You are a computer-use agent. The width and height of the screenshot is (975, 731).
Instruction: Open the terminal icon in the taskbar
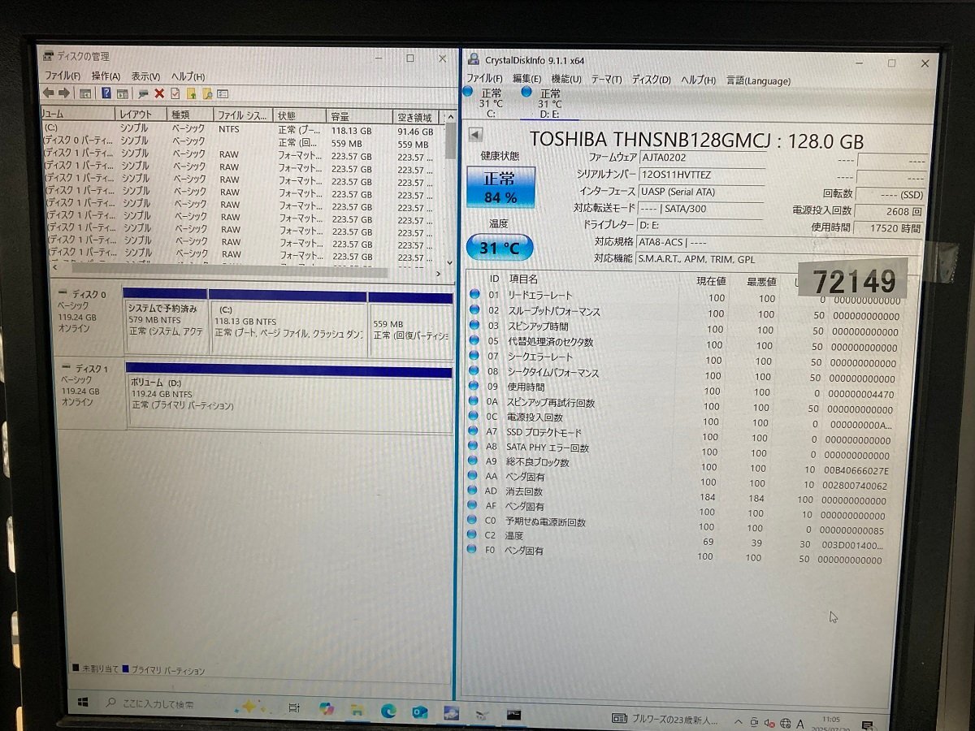click(513, 715)
